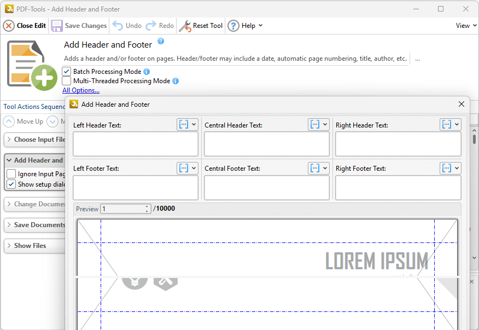Click the Close Edit icon
The image size is (479, 330).
coord(9,26)
